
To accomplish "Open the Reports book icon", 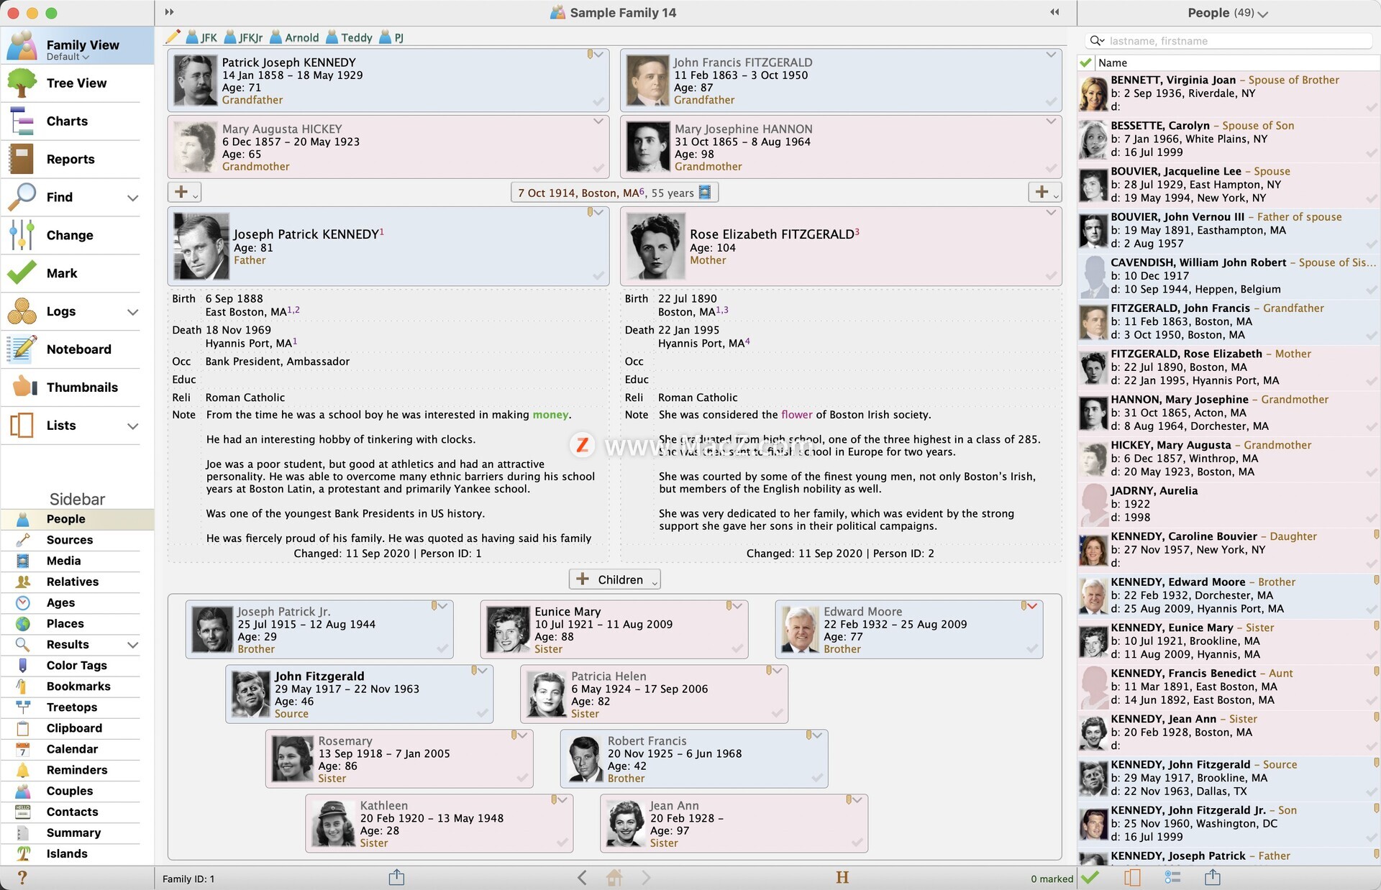I will [22, 159].
